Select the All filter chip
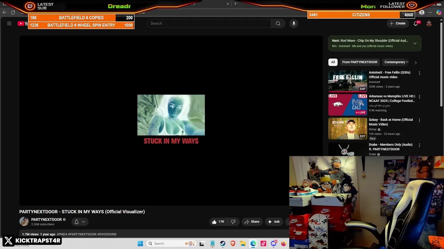Image resolution: width=444 pixels, height=249 pixels. [333, 62]
